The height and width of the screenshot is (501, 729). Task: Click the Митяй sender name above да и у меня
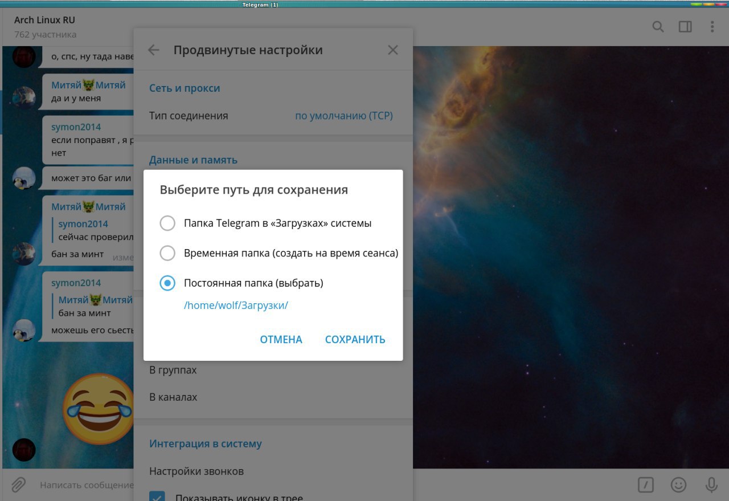click(x=88, y=85)
